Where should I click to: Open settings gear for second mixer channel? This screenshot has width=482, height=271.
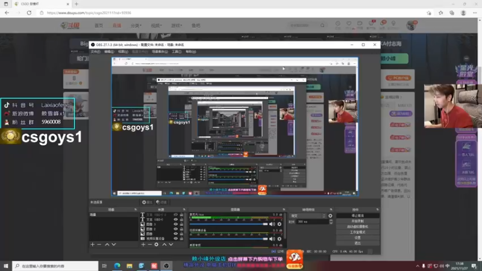point(280,238)
